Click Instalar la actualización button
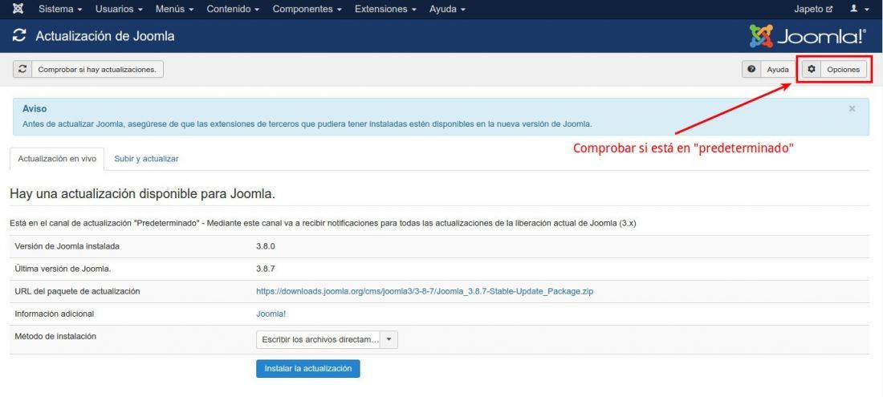 click(x=308, y=369)
